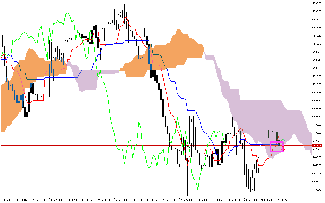Screen dimensions: 325x203
Task: Click the 7450.05 price axis label
Action: 317,174
